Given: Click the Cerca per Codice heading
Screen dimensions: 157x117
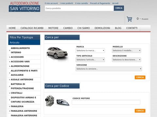Looking at the screenshot, I should point(62,86).
